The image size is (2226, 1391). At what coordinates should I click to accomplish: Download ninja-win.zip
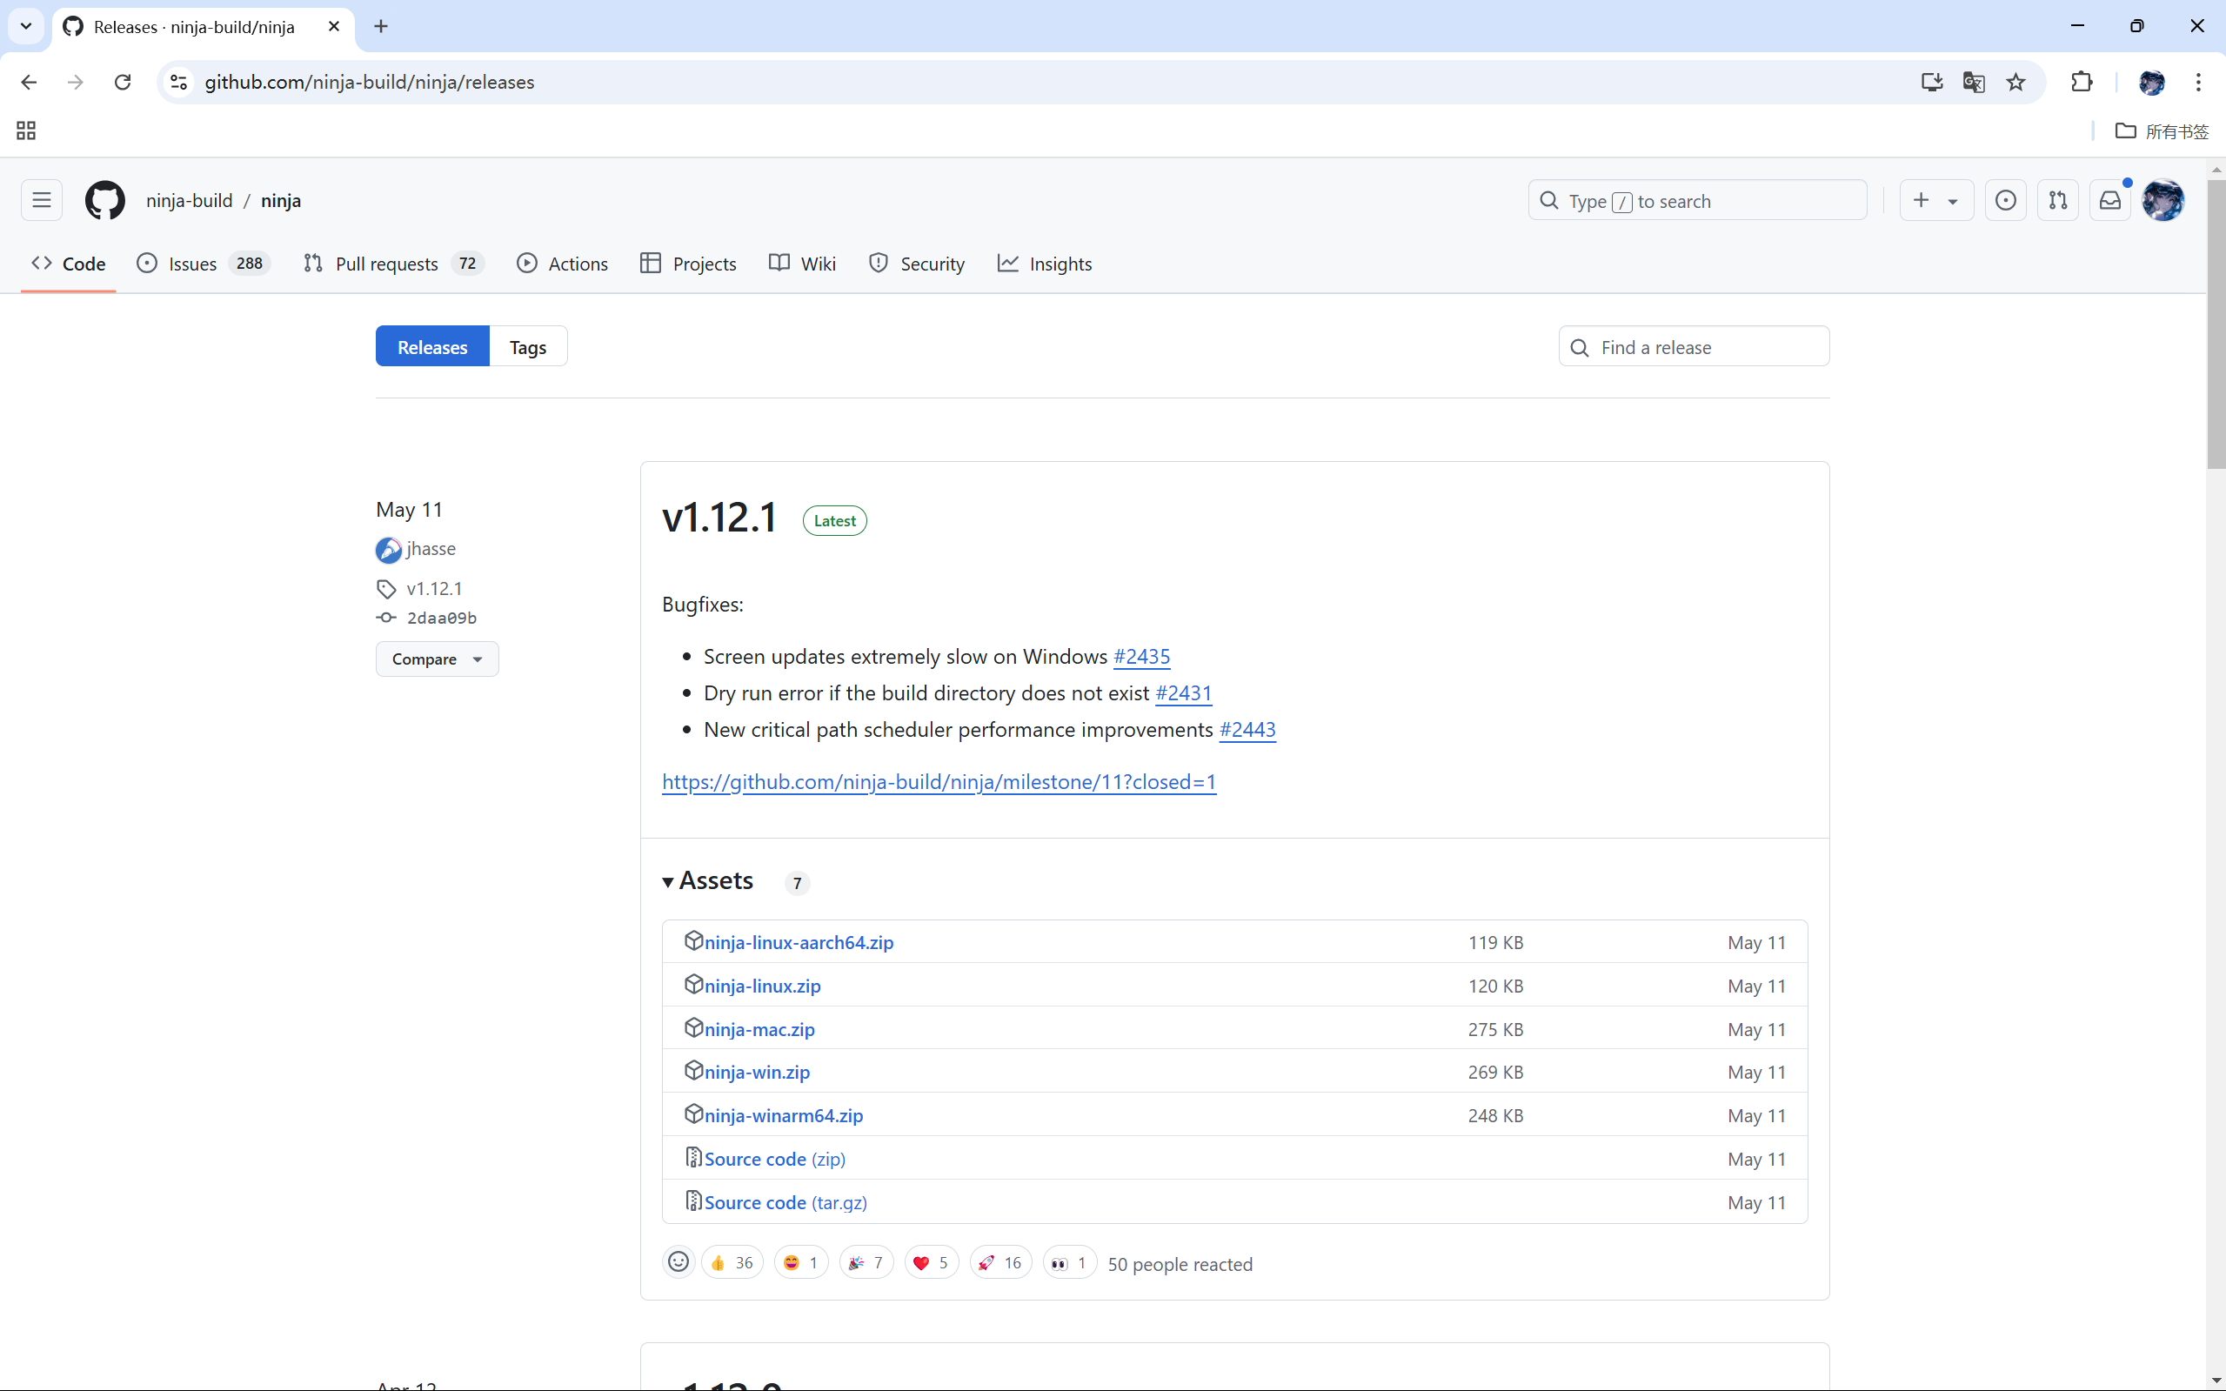[x=757, y=1073]
